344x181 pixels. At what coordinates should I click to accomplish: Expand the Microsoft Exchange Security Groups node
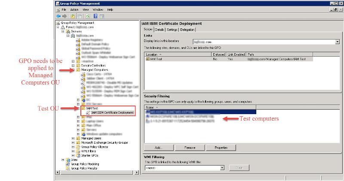pyautogui.click(x=73, y=143)
